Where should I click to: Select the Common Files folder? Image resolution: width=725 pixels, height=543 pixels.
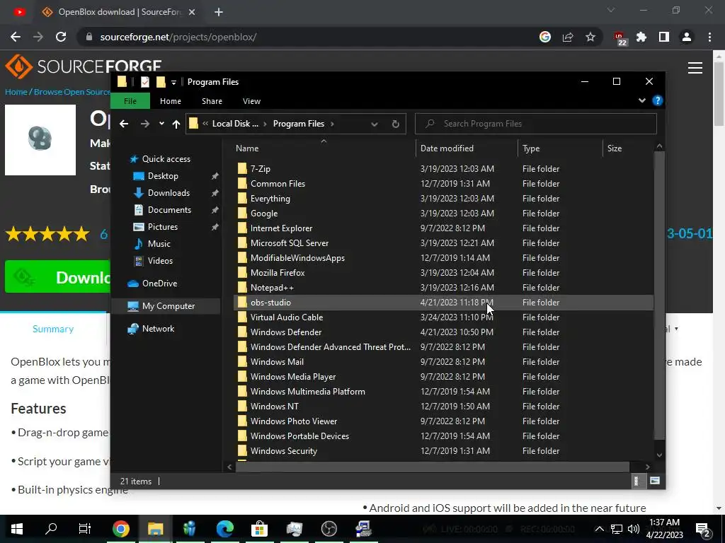tap(444, 184)
